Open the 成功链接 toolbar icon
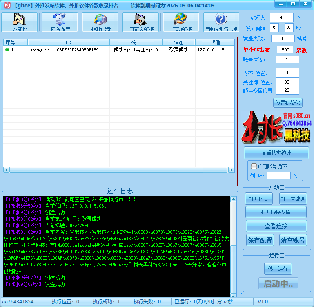 pos(181,22)
